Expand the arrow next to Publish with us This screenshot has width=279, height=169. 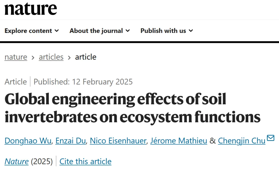pos(191,31)
